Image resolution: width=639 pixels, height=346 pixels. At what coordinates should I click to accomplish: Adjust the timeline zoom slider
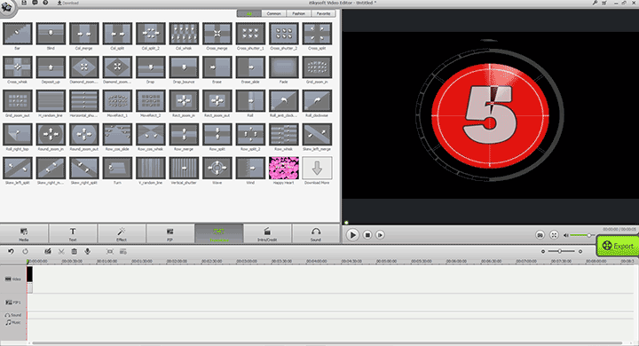(561, 251)
